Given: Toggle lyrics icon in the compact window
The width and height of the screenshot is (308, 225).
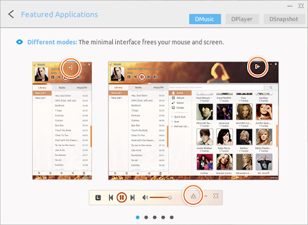Looking at the screenshot, I should (x=52, y=77).
